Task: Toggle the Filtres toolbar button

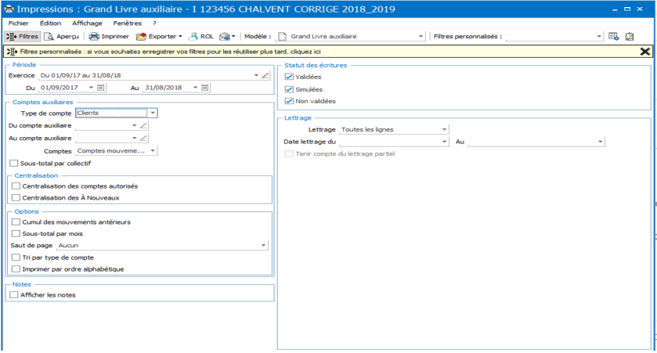Action: coord(23,37)
